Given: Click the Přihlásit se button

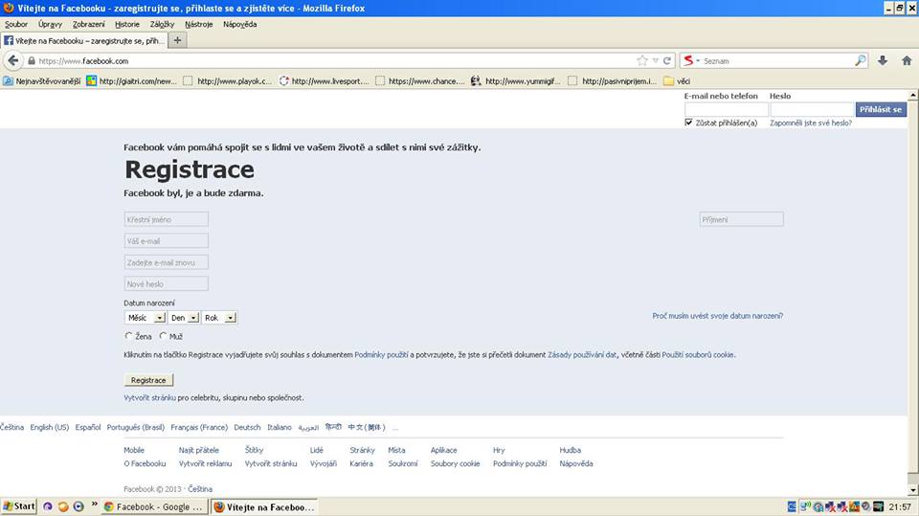Looking at the screenshot, I should click(x=881, y=109).
